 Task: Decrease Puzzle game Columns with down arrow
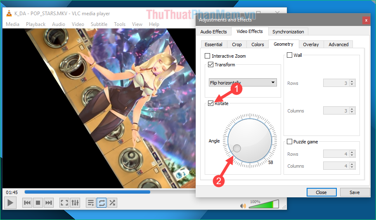pyautogui.click(x=352, y=168)
